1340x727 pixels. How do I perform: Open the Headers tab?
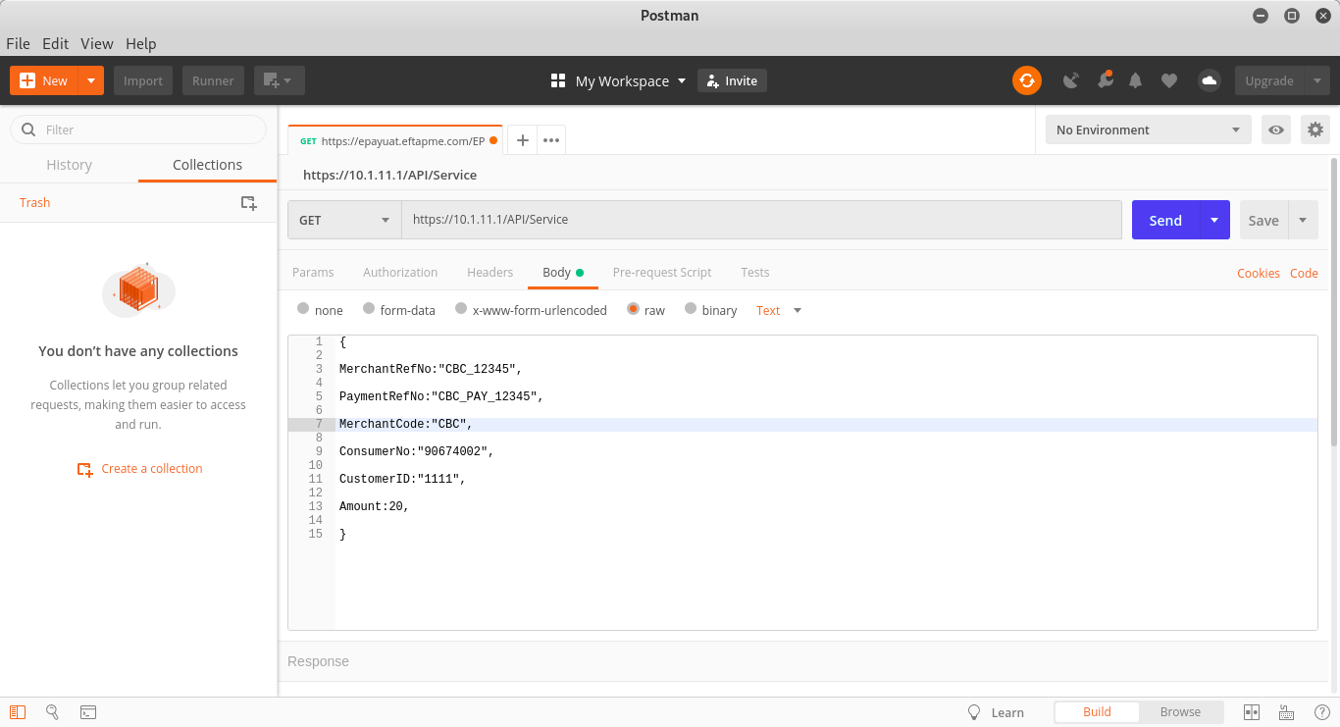[490, 272]
